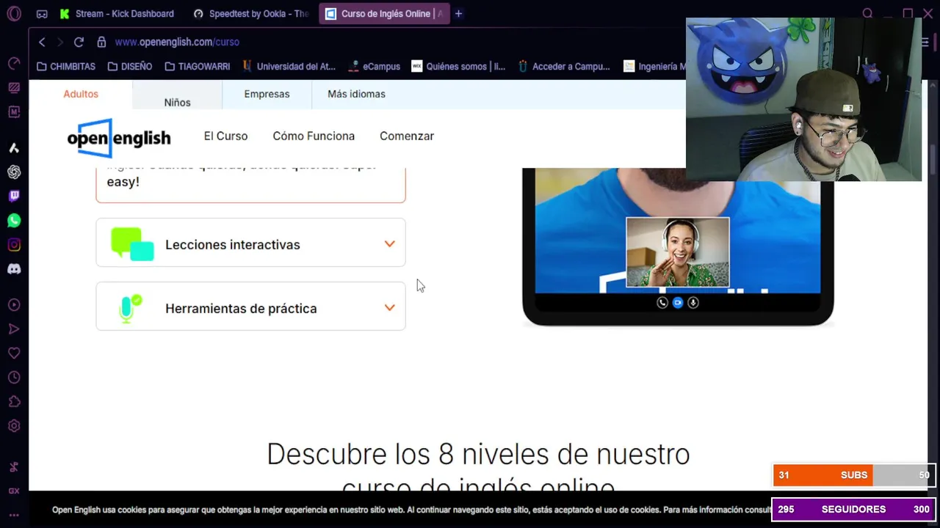Open the TIAGOWARRI bookmarks folder

(197, 66)
